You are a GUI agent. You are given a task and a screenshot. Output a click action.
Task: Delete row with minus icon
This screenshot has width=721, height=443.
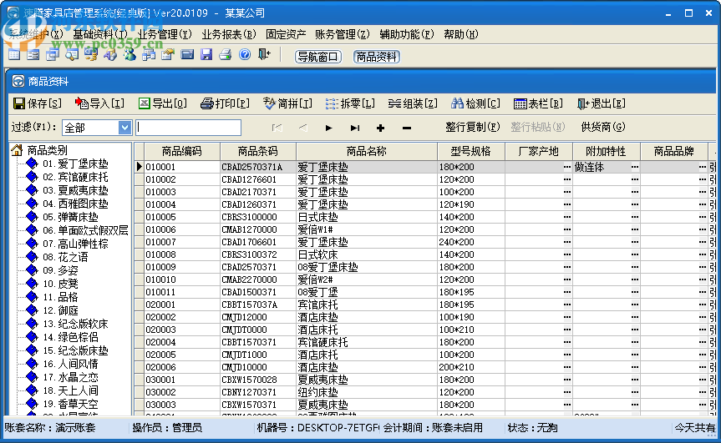tap(407, 128)
